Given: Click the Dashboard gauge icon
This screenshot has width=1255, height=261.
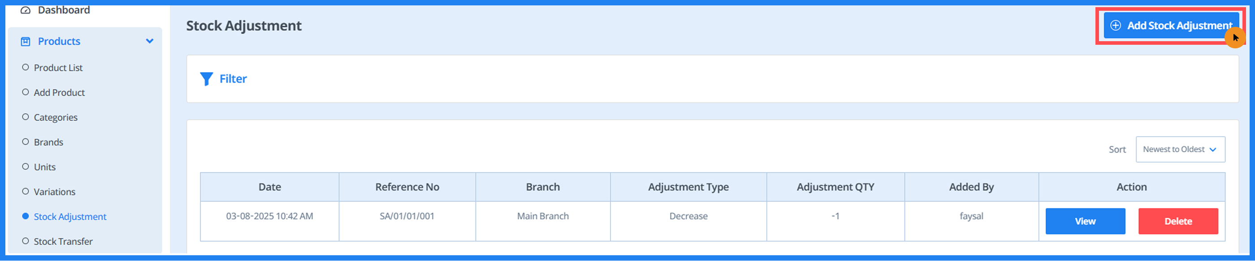Looking at the screenshot, I should (x=26, y=10).
